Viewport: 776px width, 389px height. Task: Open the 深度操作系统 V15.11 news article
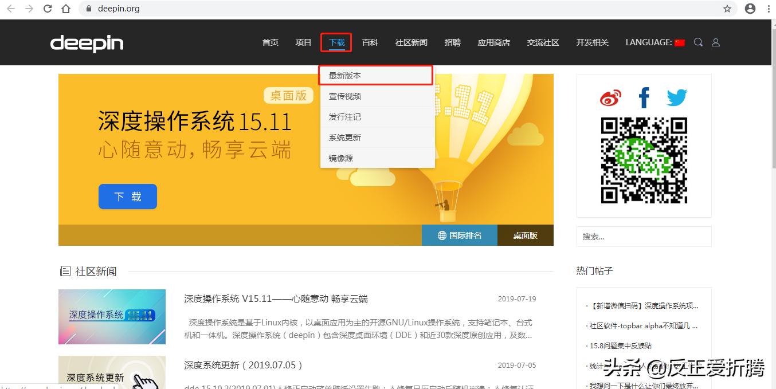pos(275,298)
